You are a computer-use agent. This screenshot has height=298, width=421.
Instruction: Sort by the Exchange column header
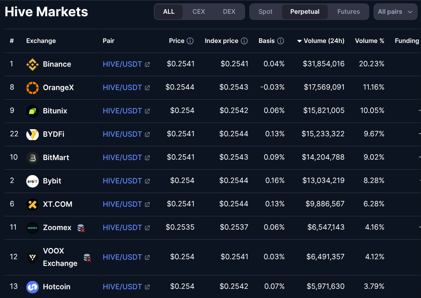click(x=41, y=41)
